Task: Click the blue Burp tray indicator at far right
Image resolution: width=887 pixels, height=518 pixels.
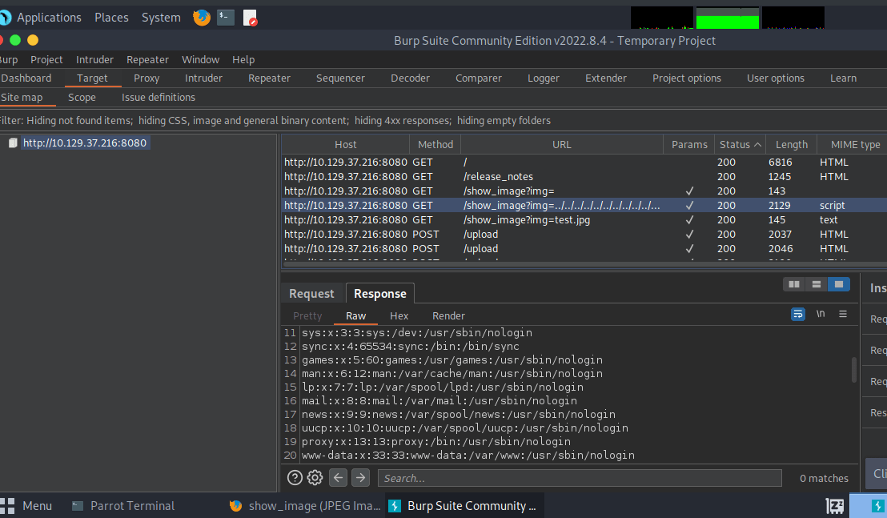Action: [877, 505]
